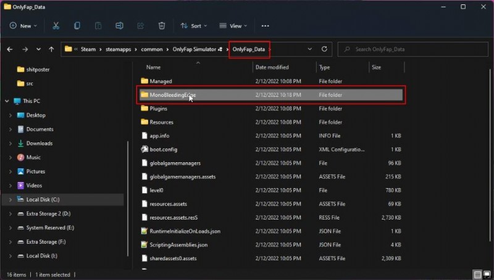Open the See more ellipsis menu
The image size is (494, 280).
(x=266, y=26)
